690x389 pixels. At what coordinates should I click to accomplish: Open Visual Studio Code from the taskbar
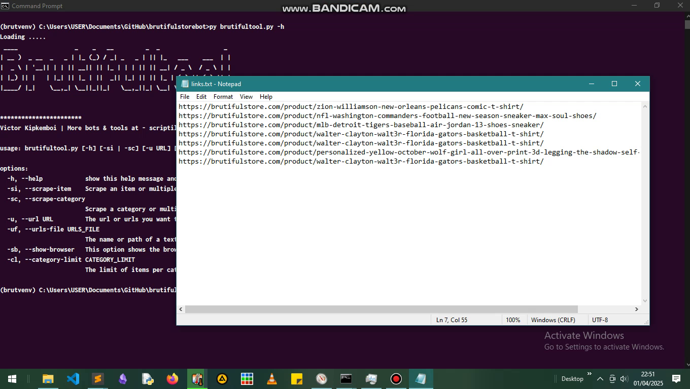(73, 378)
